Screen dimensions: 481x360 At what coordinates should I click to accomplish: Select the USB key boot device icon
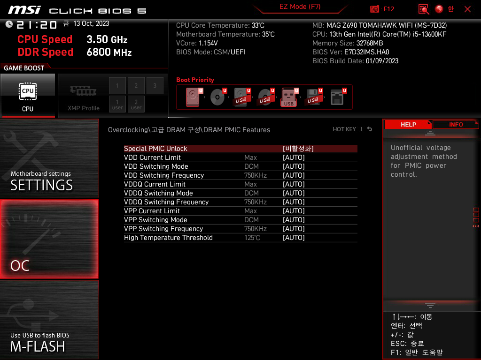(x=289, y=97)
